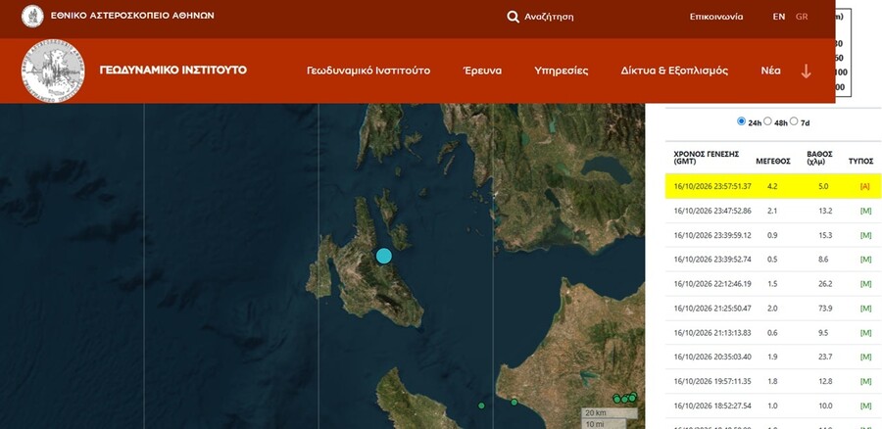Viewport: 882px width, 429px height.
Task: Select the large cyan earthquake marker on Kefalonia
Action: (x=383, y=256)
